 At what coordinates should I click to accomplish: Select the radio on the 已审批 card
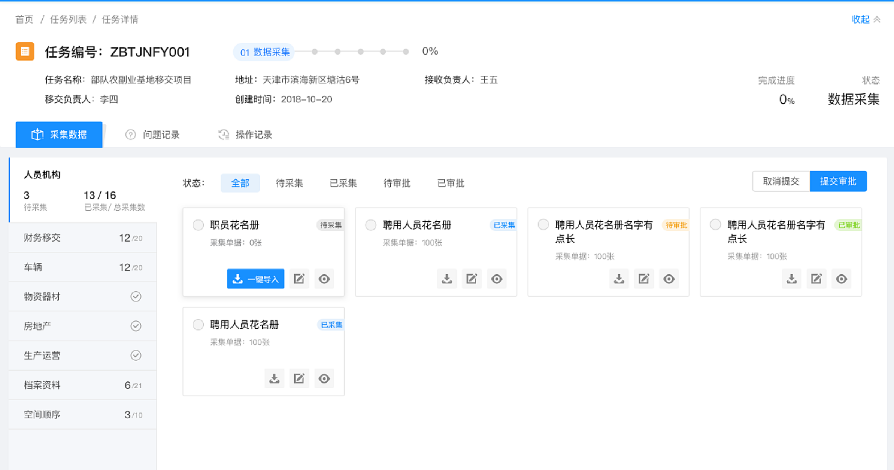[x=715, y=225]
